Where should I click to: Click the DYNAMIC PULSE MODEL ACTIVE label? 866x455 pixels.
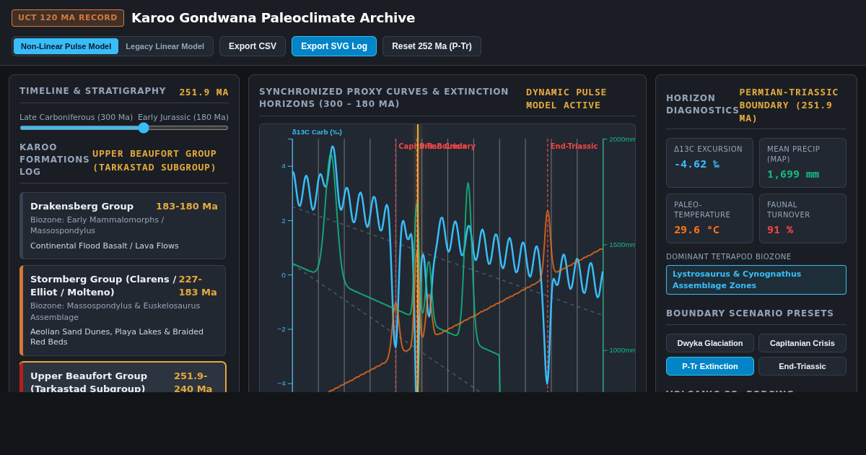tap(567, 99)
